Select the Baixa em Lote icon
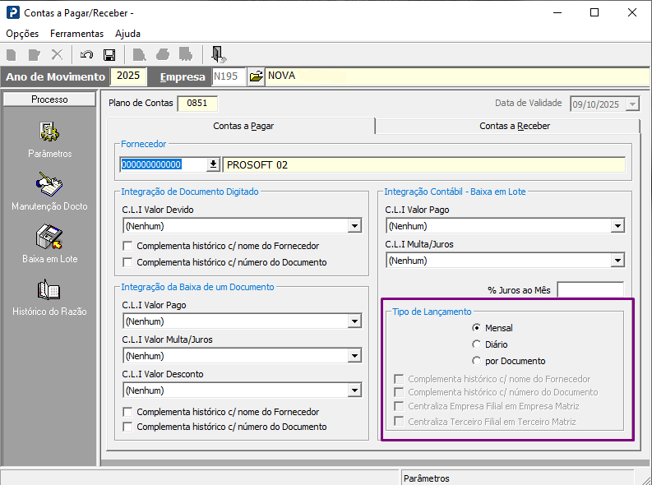The image size is (652, 485). click(49, 238)
